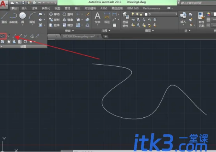Screen dimensions: 216x152
Task: Open the 插入 (Insert) ribbon tab
Action: point(24,8)
